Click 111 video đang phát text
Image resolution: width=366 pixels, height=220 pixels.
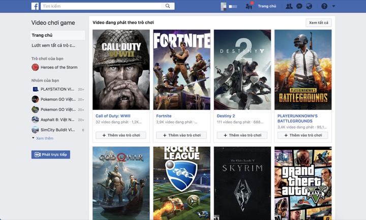[x=233, y=122]
